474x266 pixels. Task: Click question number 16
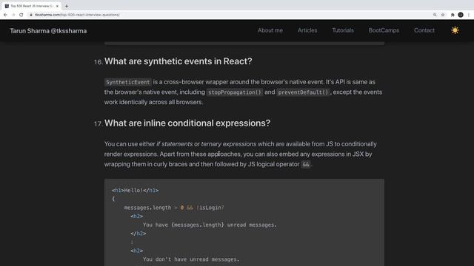pos(99,62)
